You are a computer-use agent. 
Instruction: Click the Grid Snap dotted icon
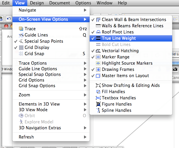pyautogui.click(x=21, y=54)
